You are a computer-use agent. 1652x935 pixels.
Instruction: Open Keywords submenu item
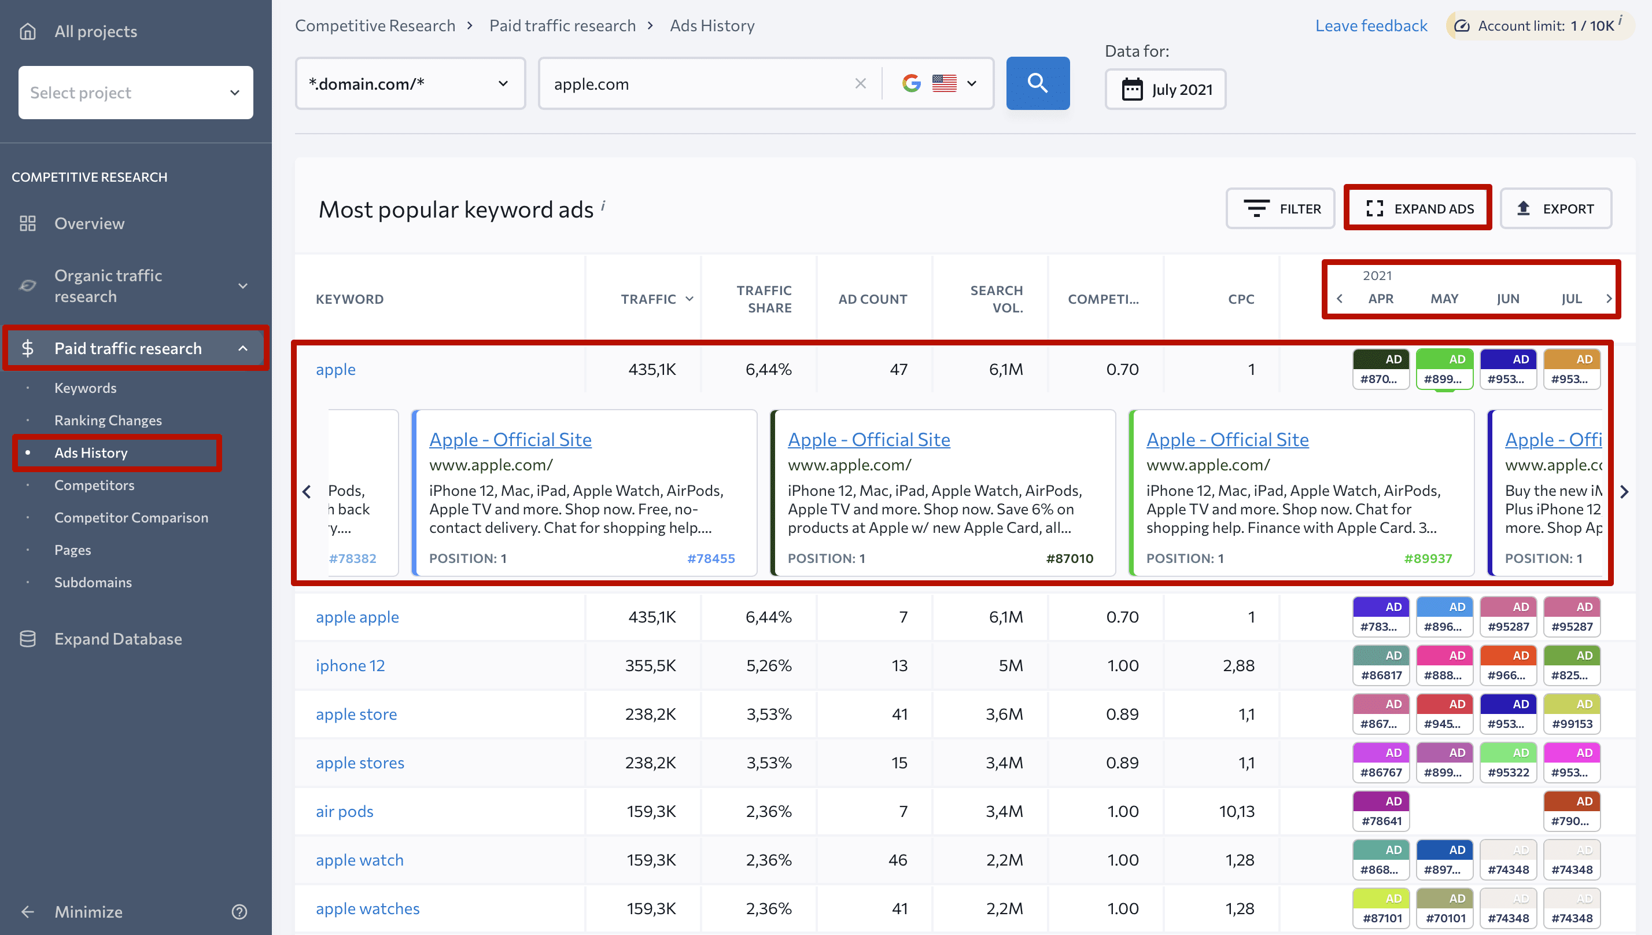tap(86, 388)
